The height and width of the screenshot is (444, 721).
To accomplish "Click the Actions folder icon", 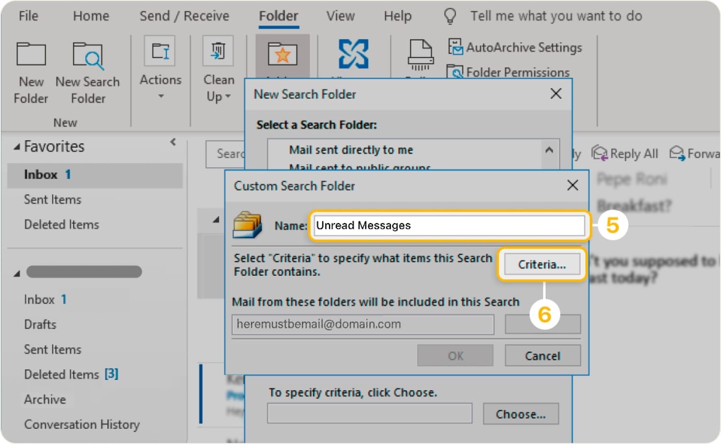I will point(160,51).
